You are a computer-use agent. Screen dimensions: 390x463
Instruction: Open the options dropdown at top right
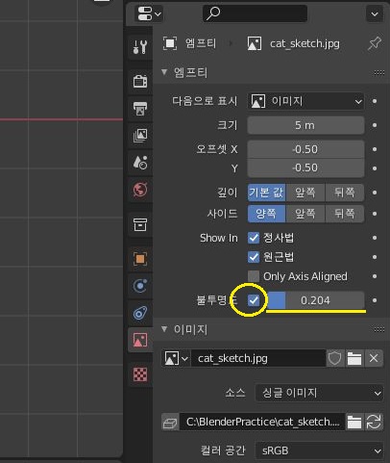(375, 13)
